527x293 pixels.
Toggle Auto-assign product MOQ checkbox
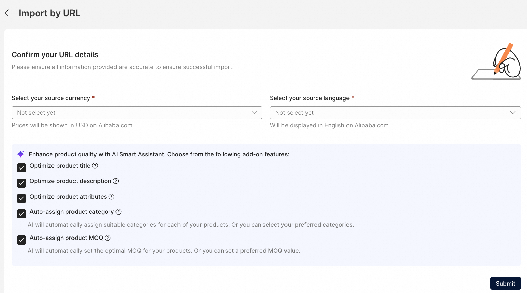click(x=22, y=240)
